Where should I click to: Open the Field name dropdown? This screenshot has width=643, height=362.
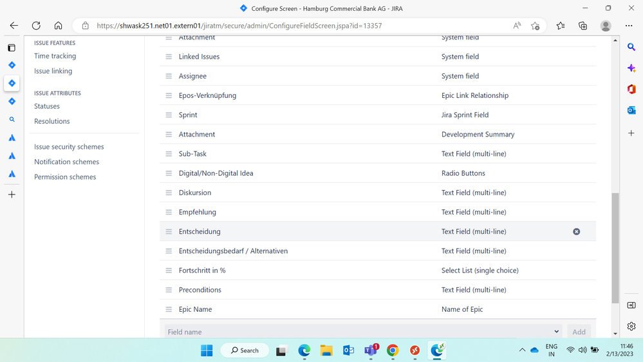pos(363,332)
